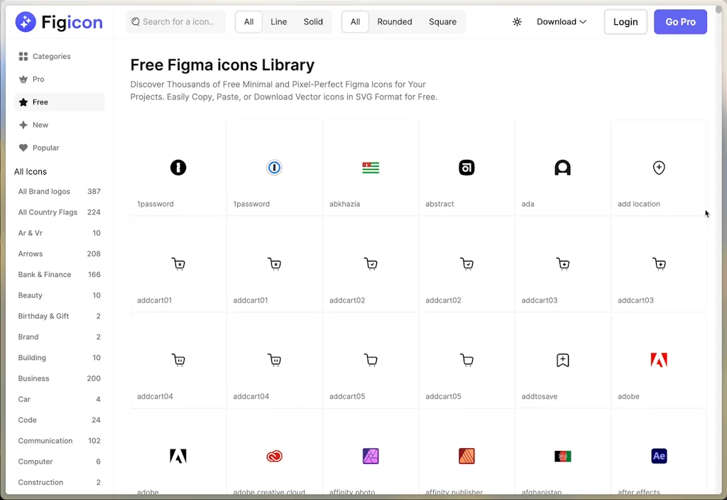727x500 pixels.
Task: Switch the line/solid filter to Solid
Action: pos(312,21)
